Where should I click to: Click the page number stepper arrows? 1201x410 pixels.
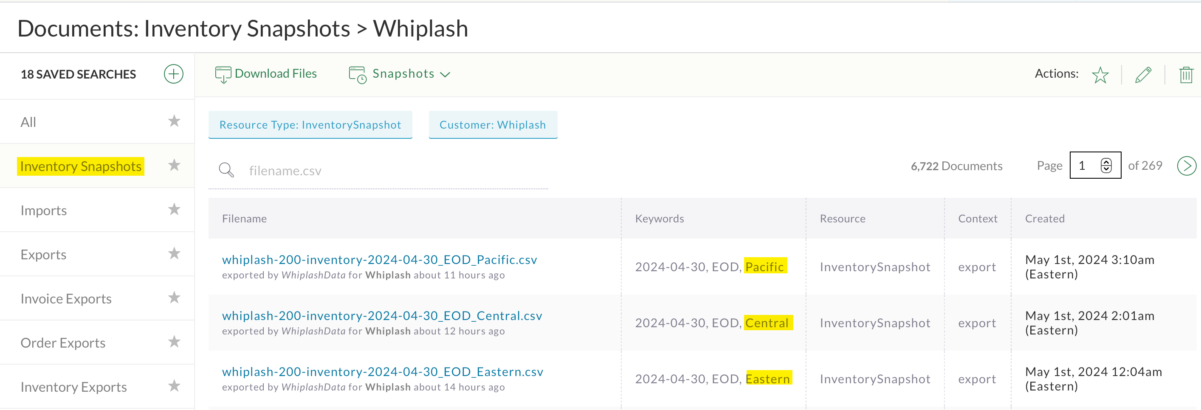tap(1106, 166)
